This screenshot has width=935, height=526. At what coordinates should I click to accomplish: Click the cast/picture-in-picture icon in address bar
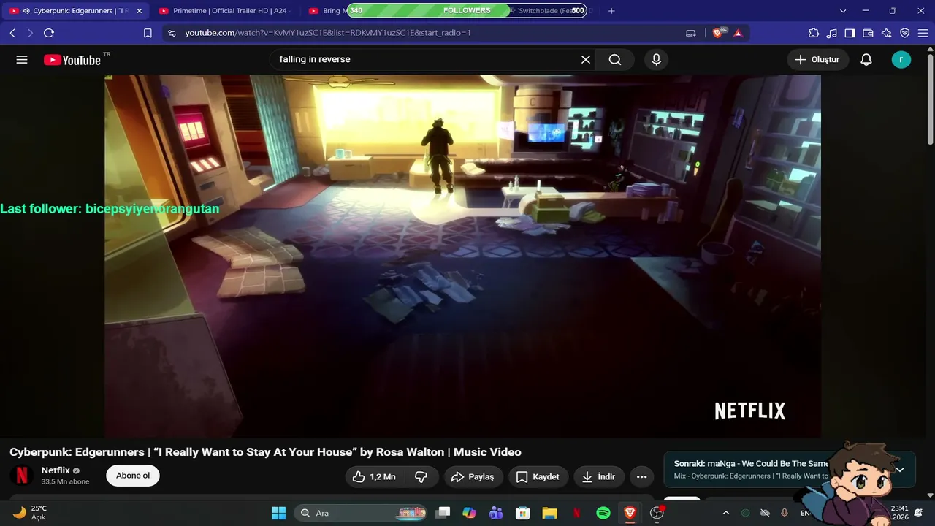pos(690,33)
